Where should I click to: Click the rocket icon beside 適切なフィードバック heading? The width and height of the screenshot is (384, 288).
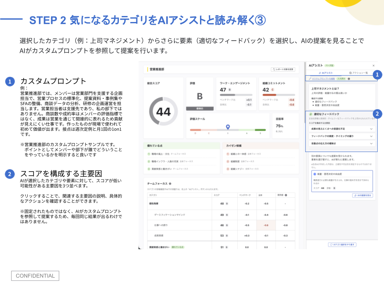311,114
